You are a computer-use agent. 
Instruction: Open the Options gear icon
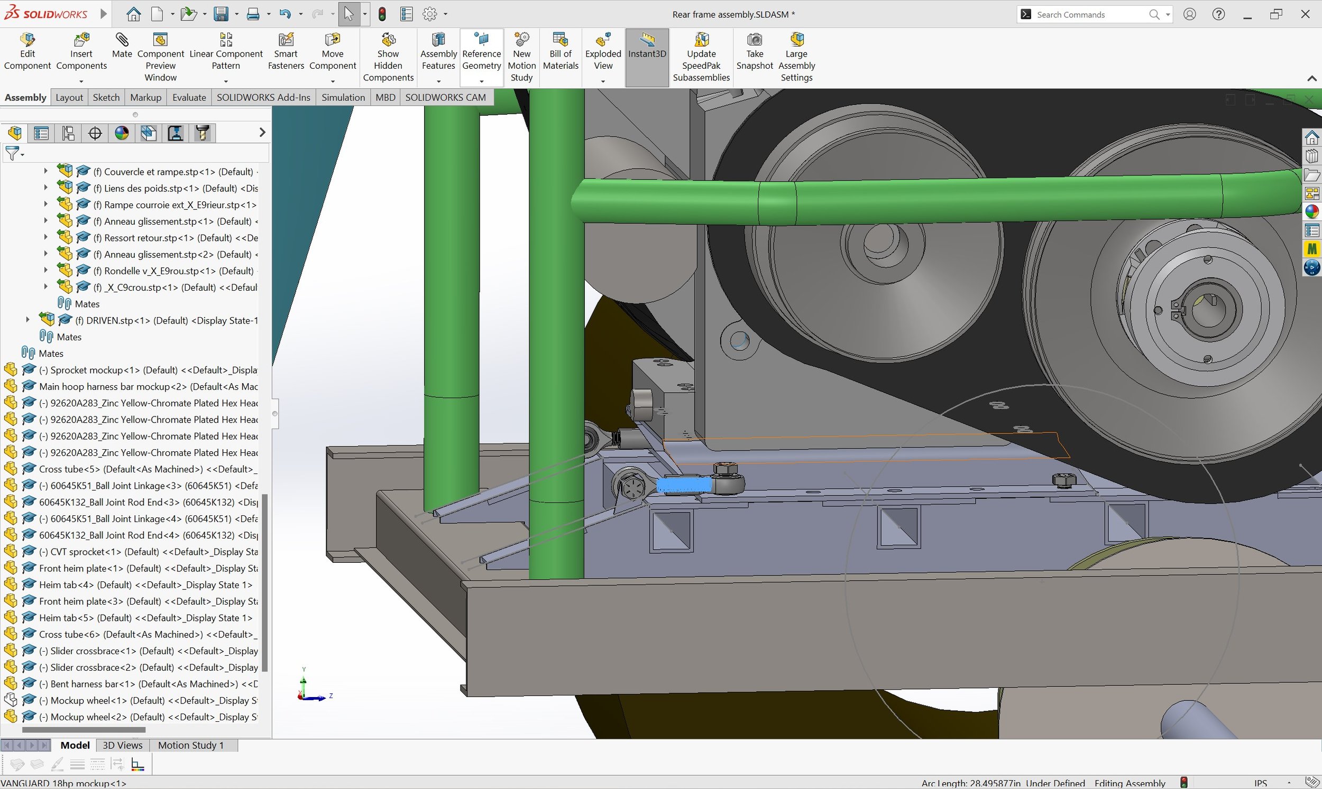pyautogui.click(x=430, y=14)
